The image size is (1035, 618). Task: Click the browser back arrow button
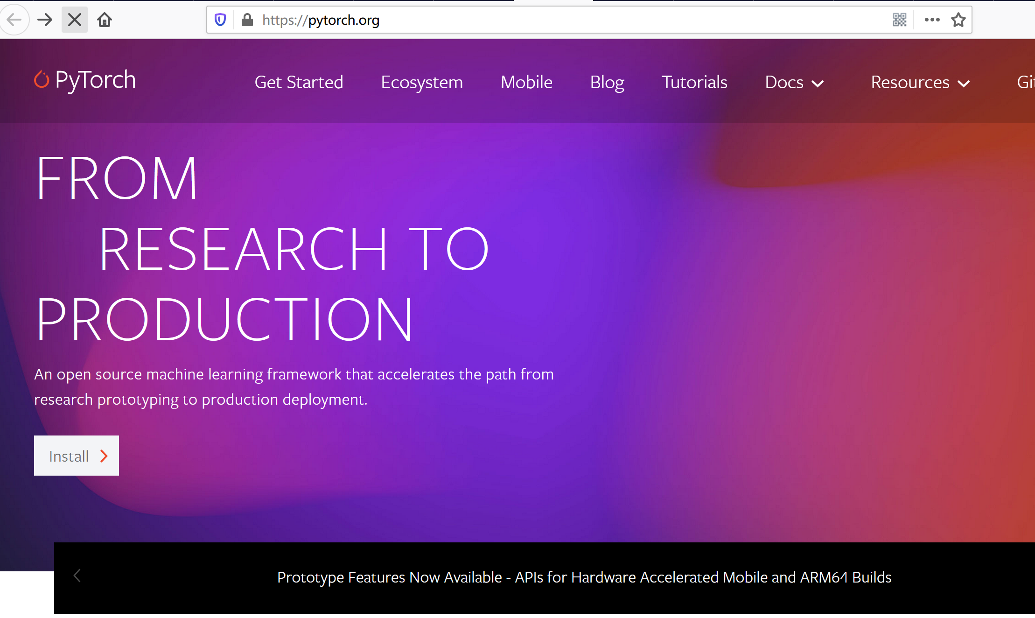(14, 20)
